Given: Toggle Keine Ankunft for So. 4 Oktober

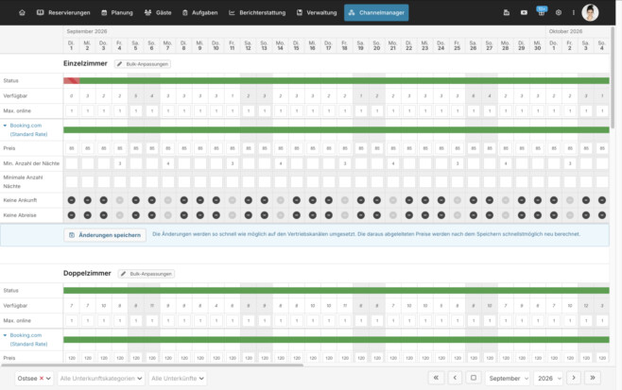Looking at the screenshot, I should pos(602,200).
